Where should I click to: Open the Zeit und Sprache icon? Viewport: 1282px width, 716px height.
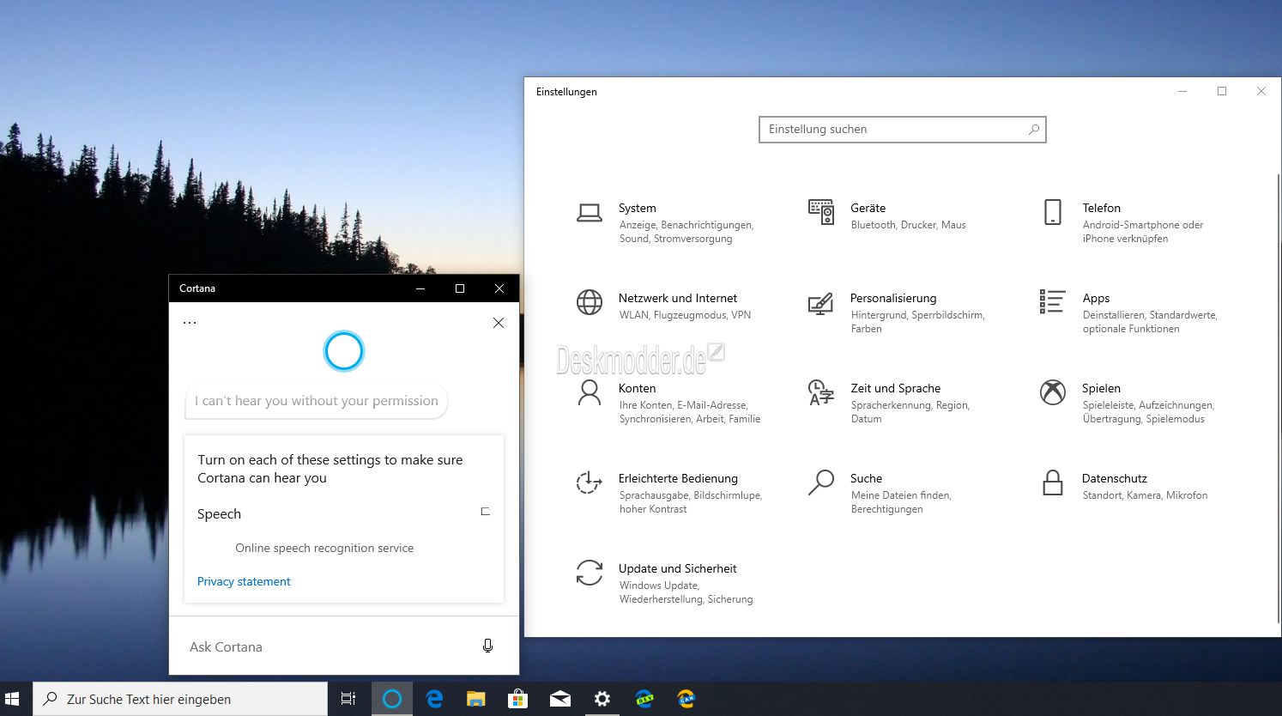point(821,392)
